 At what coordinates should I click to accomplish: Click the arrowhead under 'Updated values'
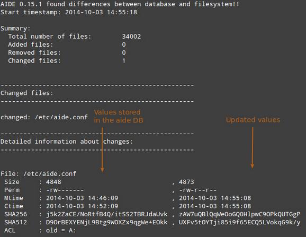tap(253, 165)
